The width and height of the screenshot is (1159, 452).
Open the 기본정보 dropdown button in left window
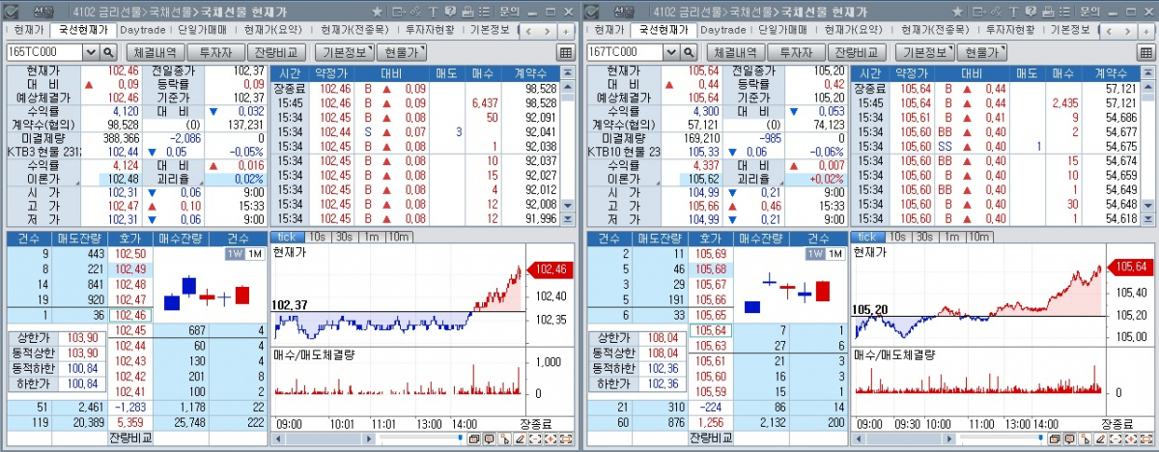click(x=343, y=52)
